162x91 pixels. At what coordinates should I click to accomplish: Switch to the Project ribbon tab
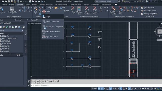pos(11,5)
